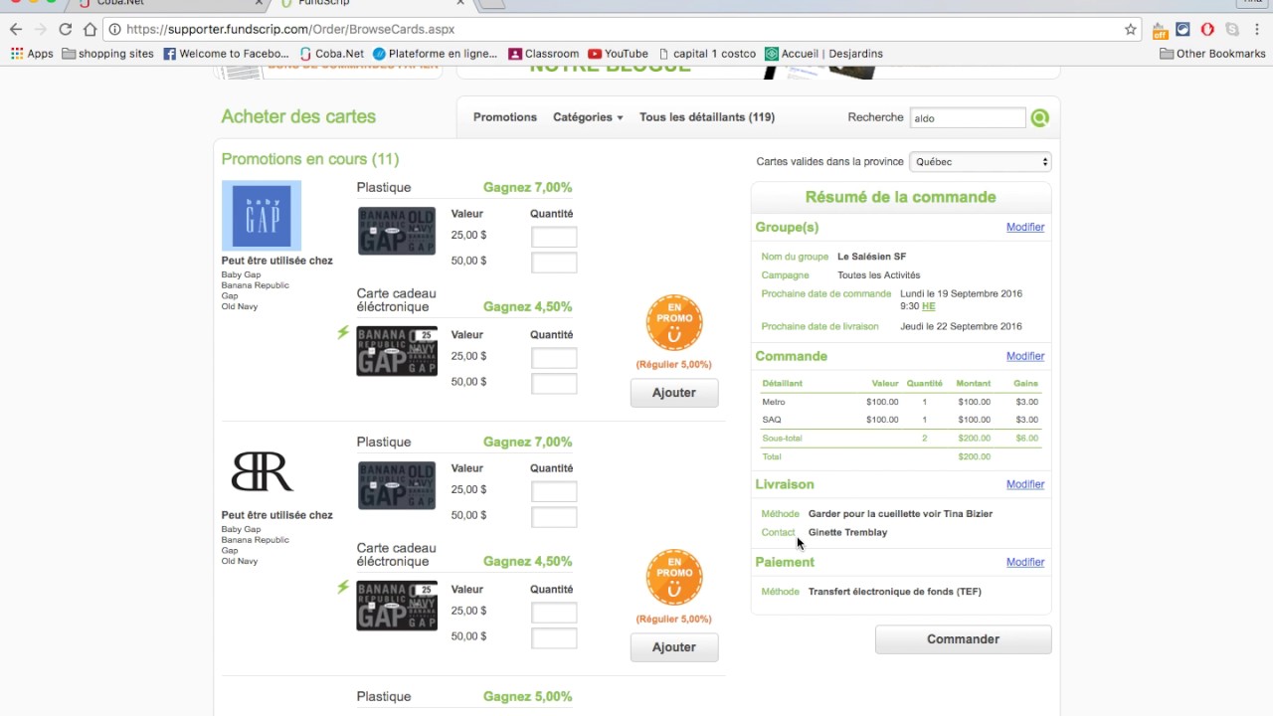Click 'Promotions en cours (11)' heading
The height and width of the screenshot is (716, 1273).
[x=310, y=159]
